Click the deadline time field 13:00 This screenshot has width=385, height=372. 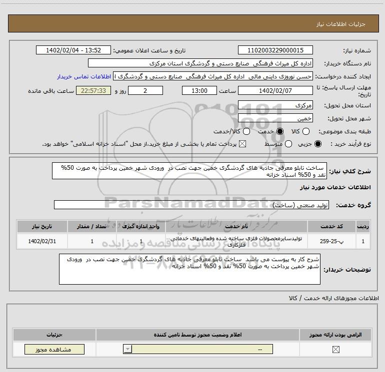point(199,90)
